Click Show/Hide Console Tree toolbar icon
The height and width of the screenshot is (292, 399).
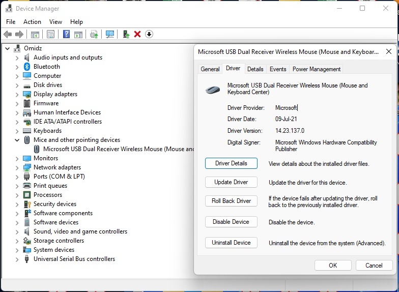[x=35, y=34]
